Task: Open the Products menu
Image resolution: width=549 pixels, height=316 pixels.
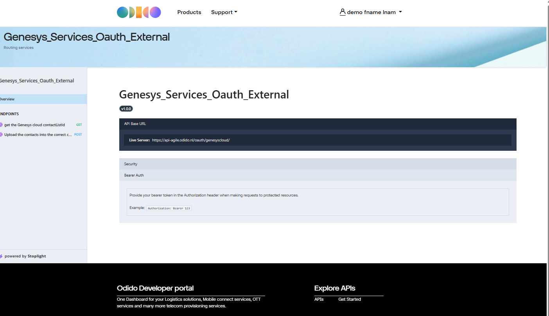Action: click(189, 12)
